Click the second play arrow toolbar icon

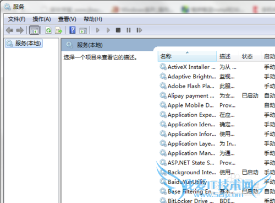108,30
